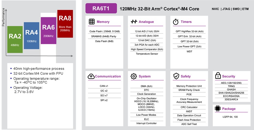254x130 pixels.
Task: Click the Safety heading
Action: tap(186, 77)
